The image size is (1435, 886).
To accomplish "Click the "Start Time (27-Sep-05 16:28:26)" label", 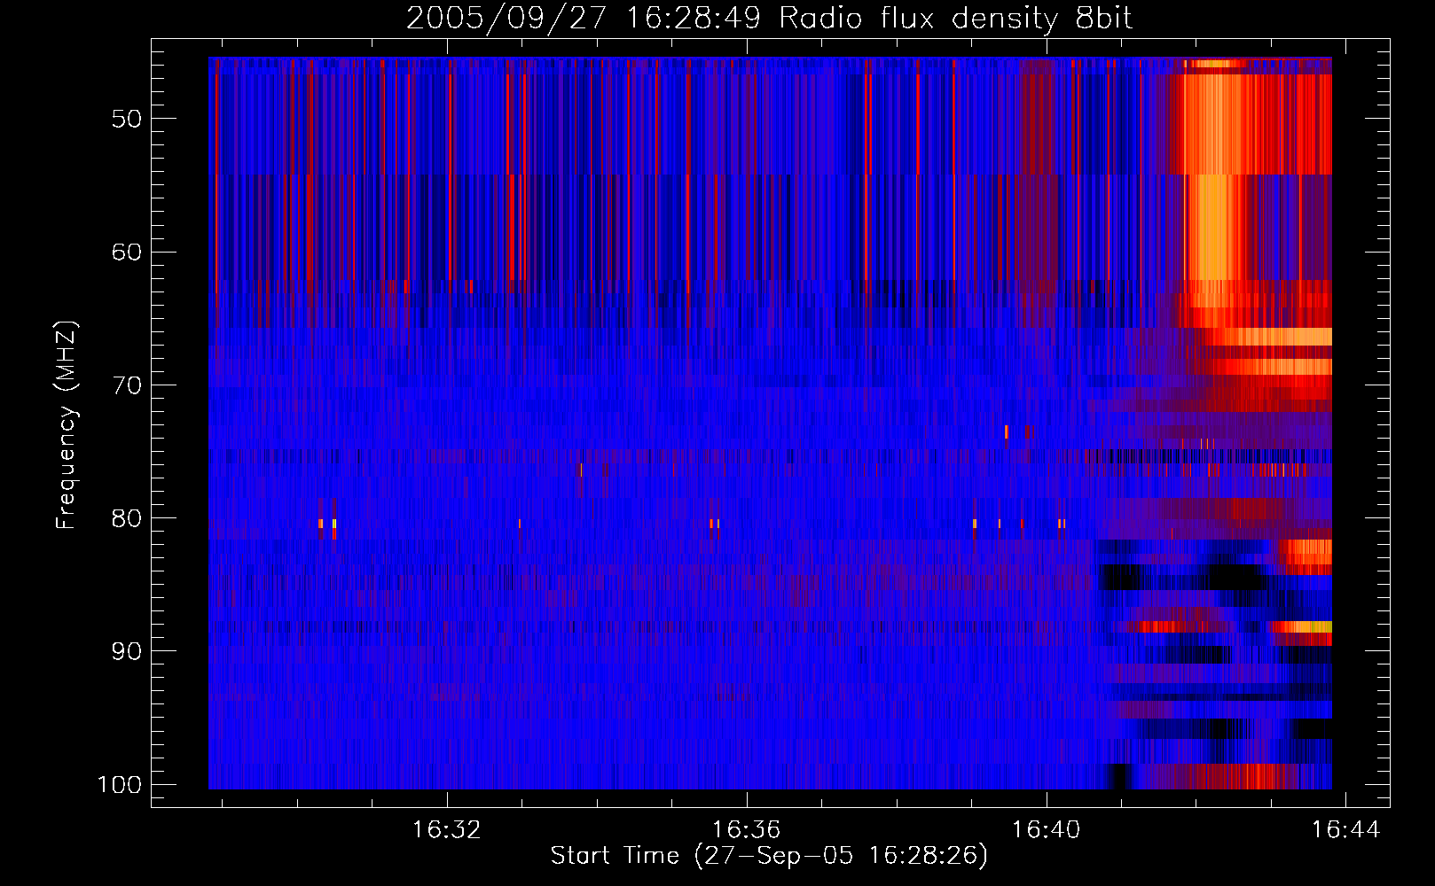I will pyautogui.click(x=769, y=856).
